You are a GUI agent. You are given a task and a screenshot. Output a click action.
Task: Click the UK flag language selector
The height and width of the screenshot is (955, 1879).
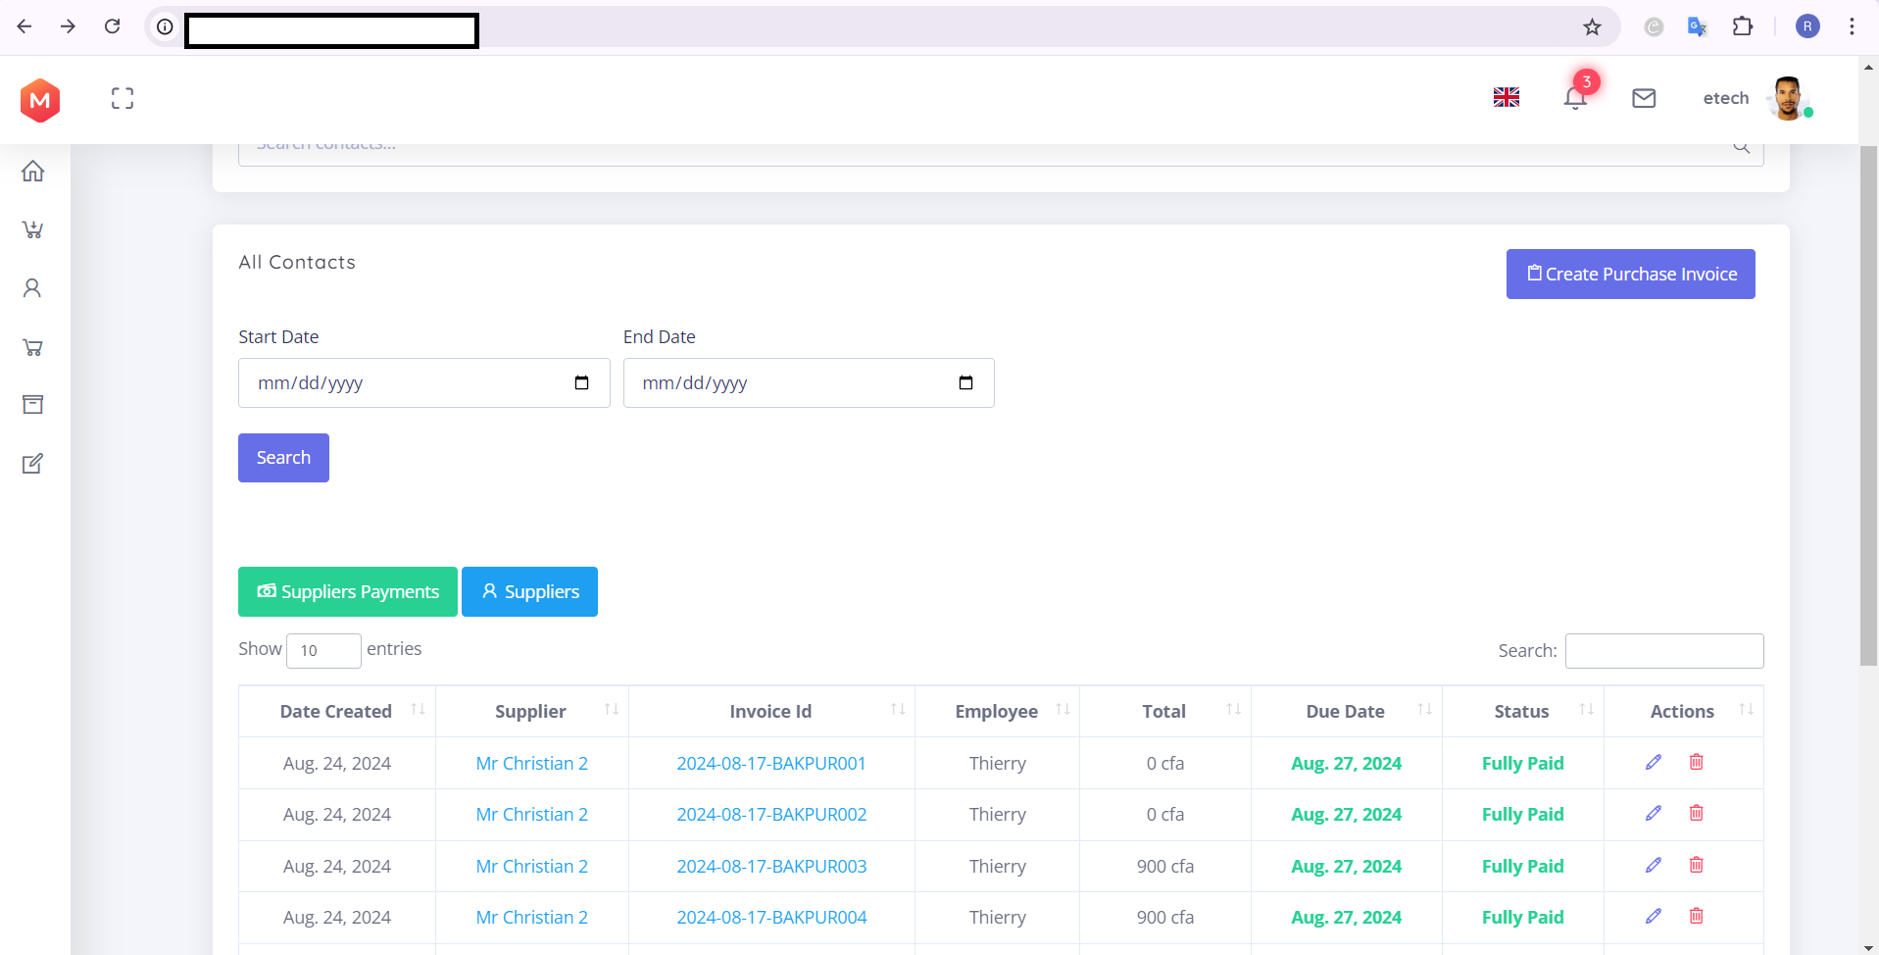tap(1506, 97)
